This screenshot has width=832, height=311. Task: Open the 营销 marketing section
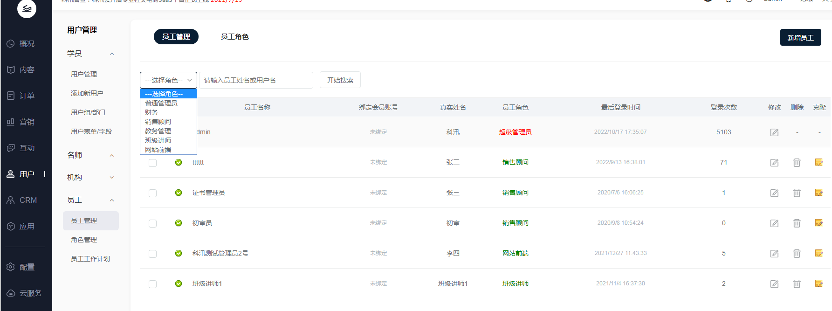(x=21, y=122)
